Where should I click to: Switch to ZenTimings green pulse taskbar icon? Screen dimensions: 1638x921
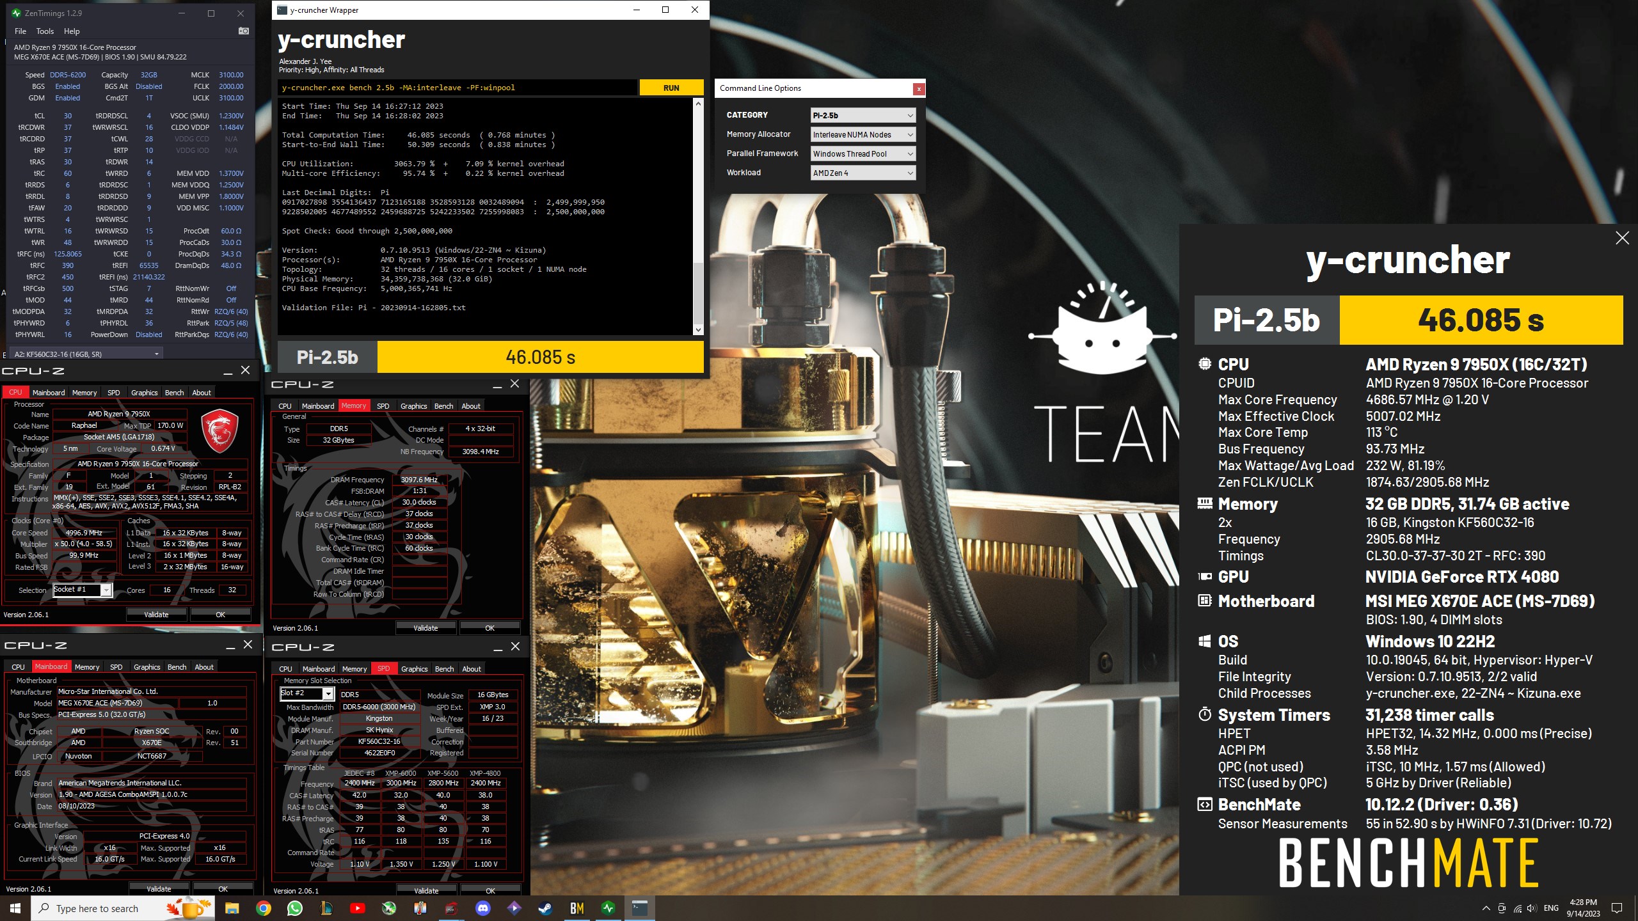(608, 908)
